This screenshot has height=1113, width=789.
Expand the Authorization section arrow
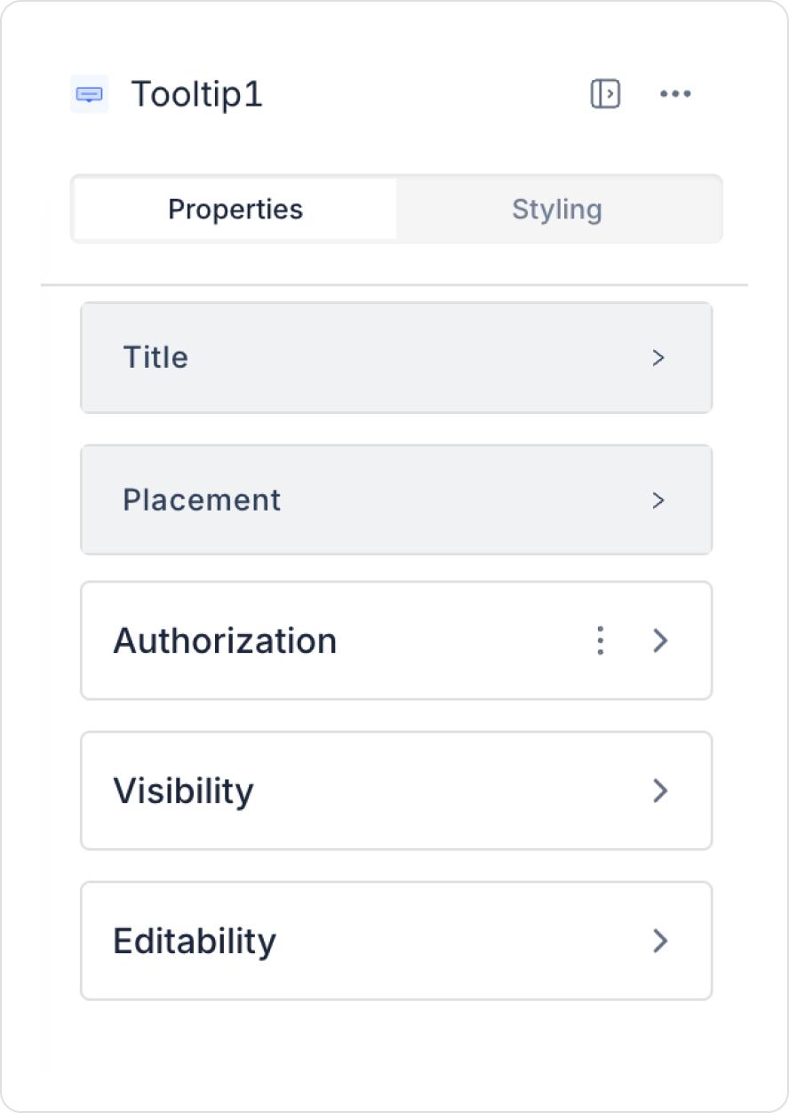pyautogui.click(x=660, y=640)
